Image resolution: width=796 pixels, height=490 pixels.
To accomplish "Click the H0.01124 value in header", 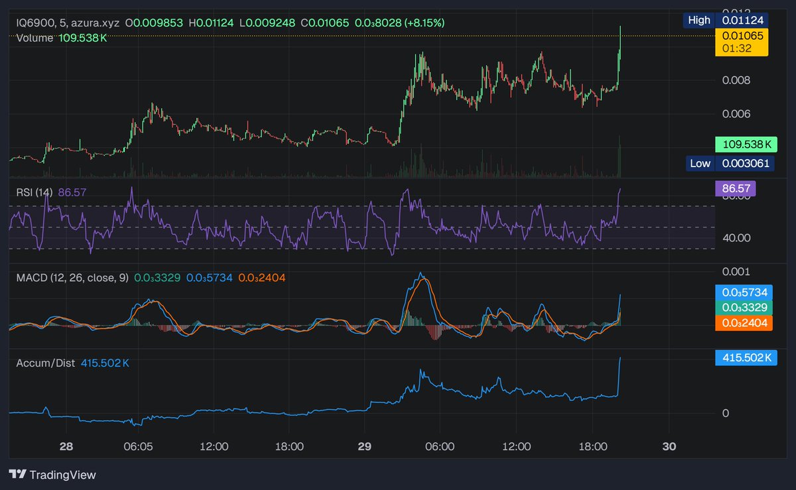I will (212, 23).
